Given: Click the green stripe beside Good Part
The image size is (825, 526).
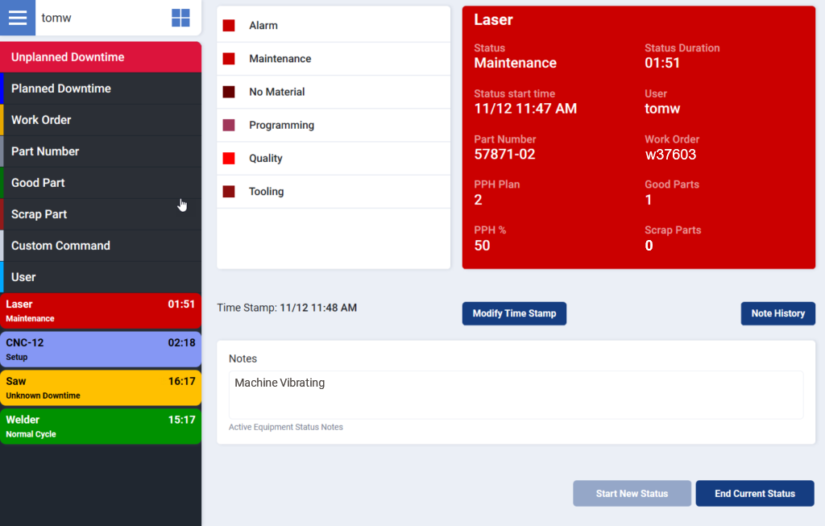Looking at the screenshot, I should 2,183.
